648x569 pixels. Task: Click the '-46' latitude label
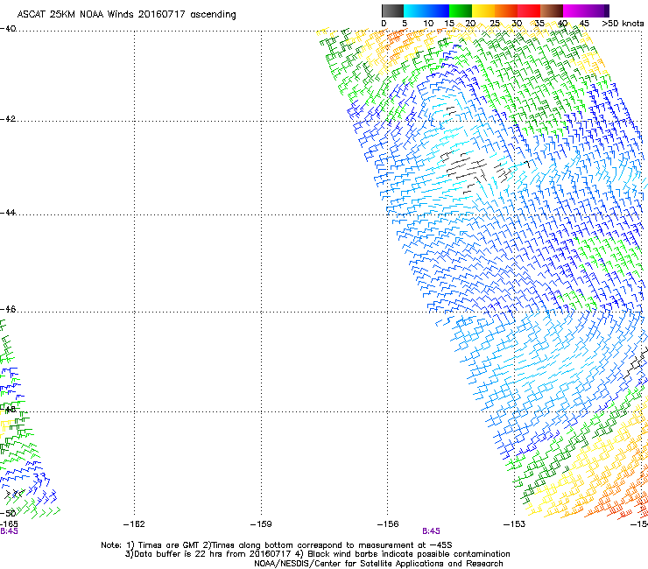point(8,309)
